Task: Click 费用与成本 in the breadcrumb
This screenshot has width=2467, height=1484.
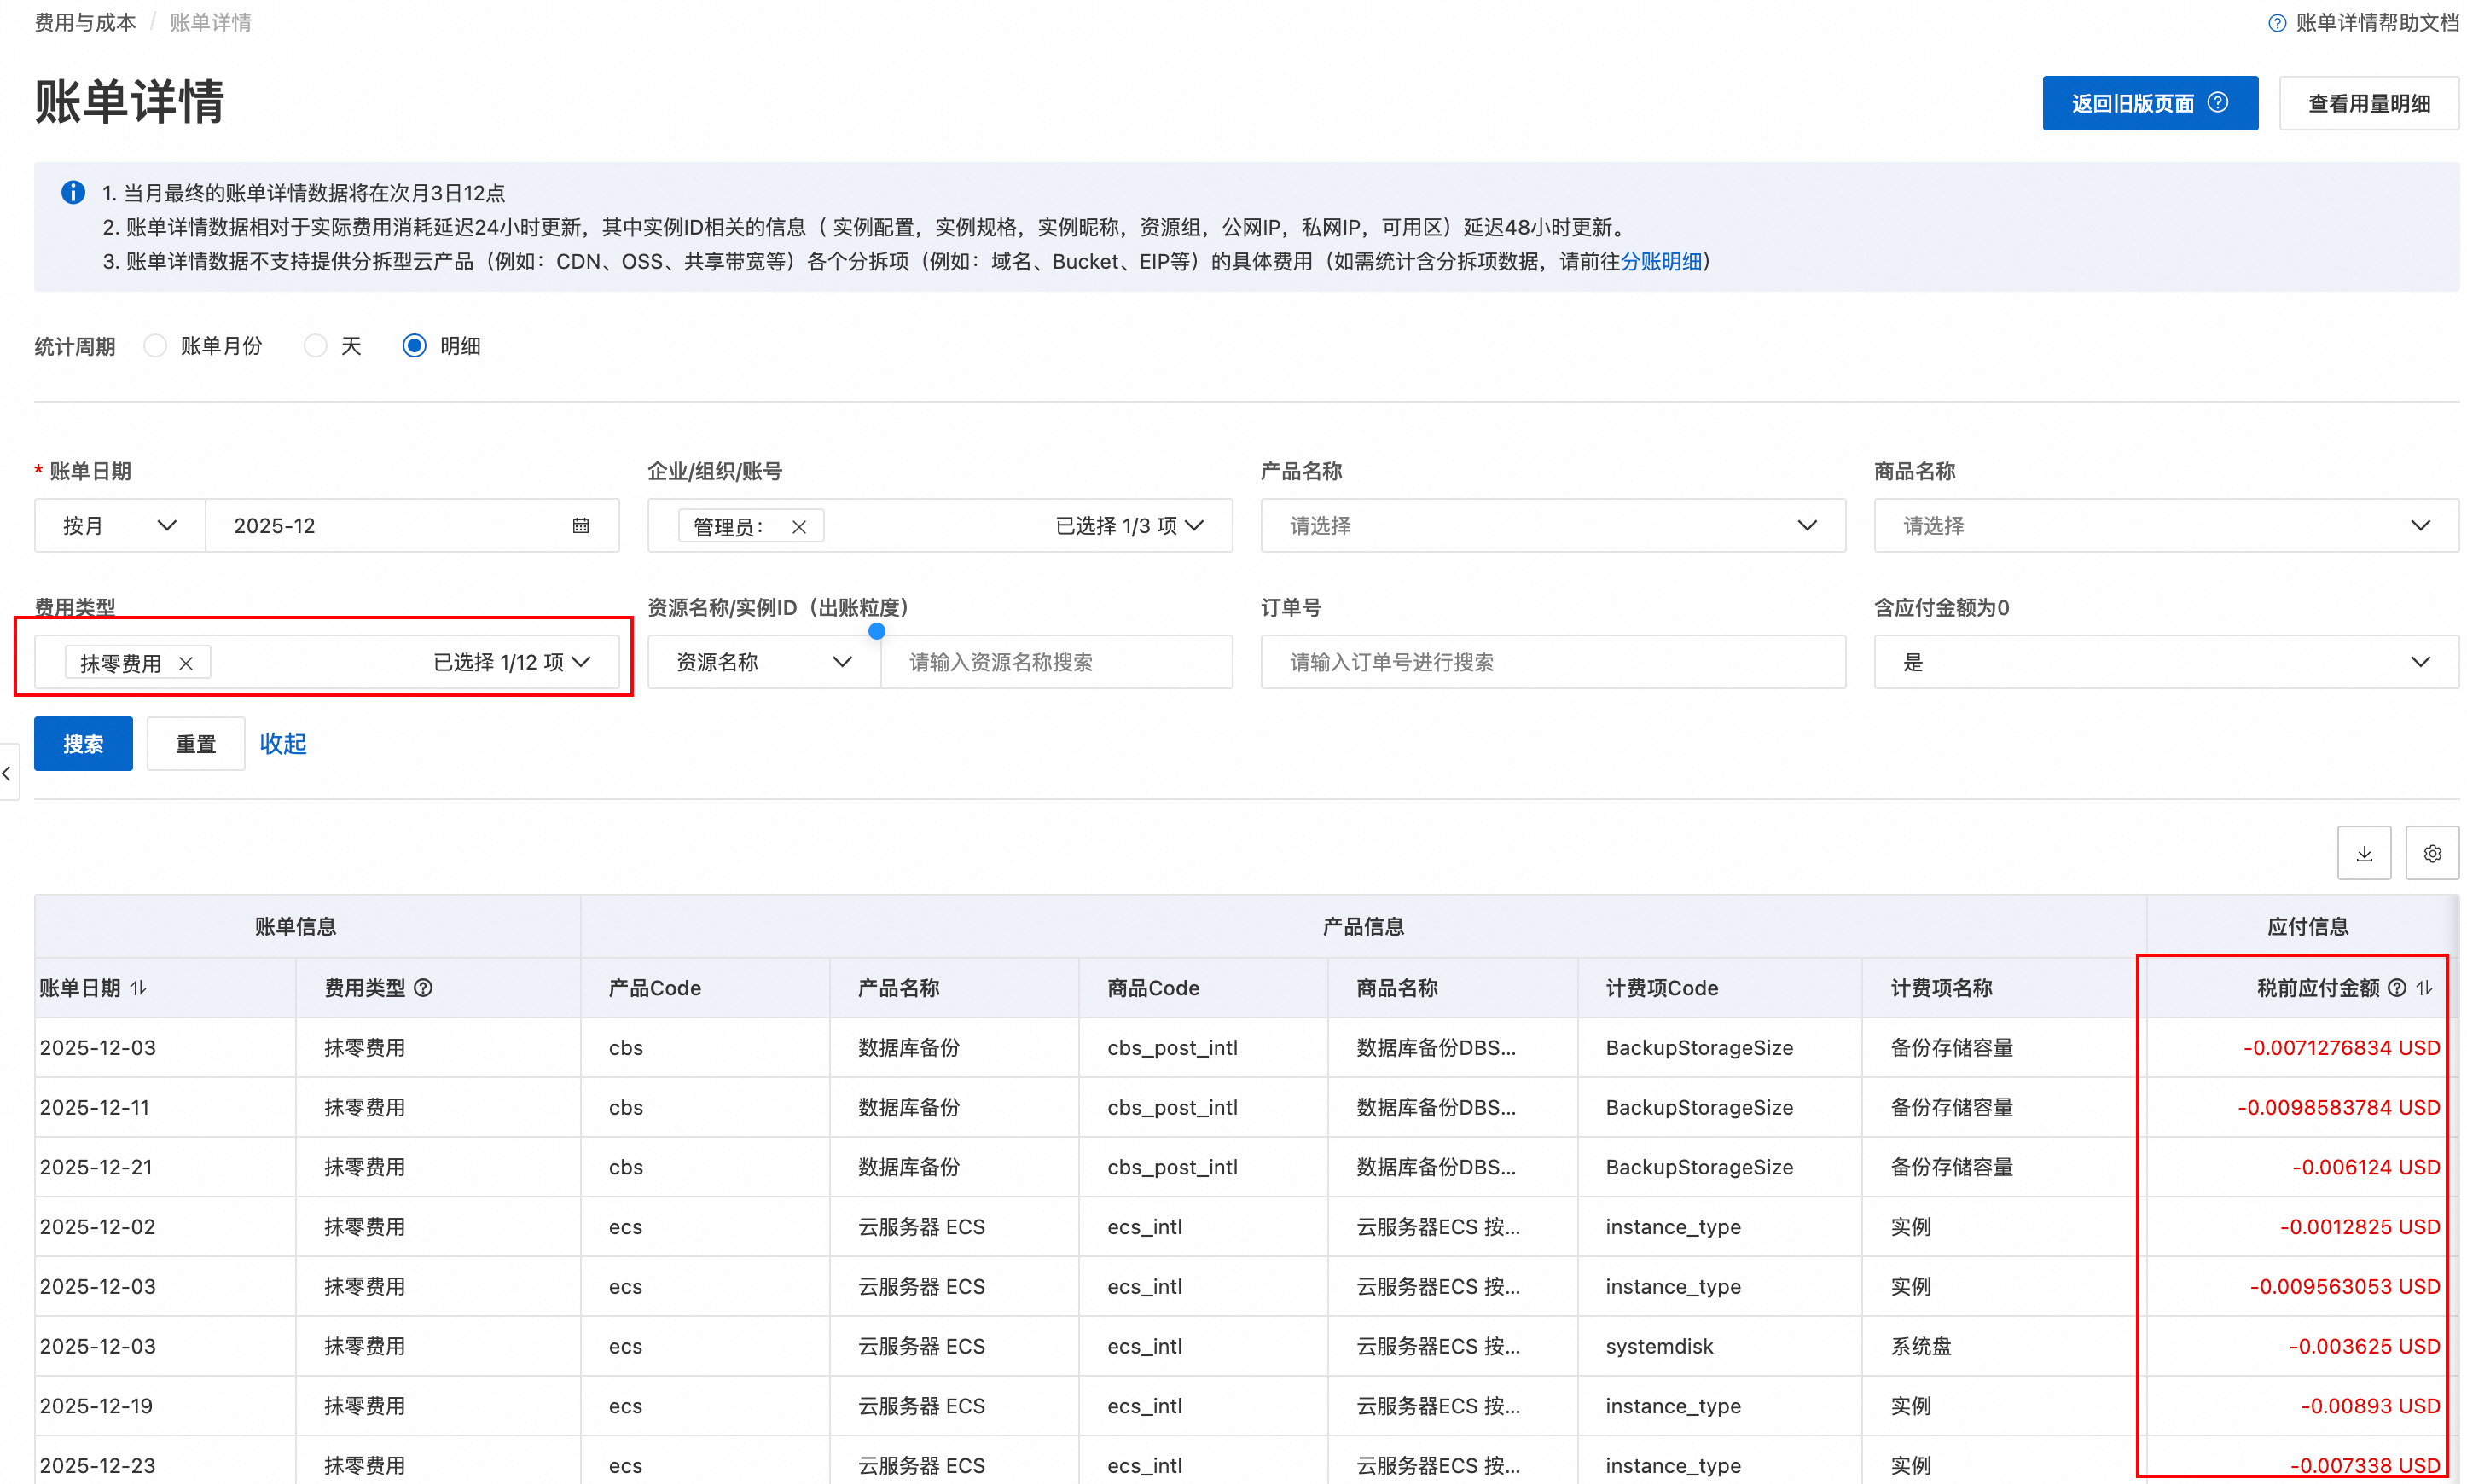Action: click(85, 22)
